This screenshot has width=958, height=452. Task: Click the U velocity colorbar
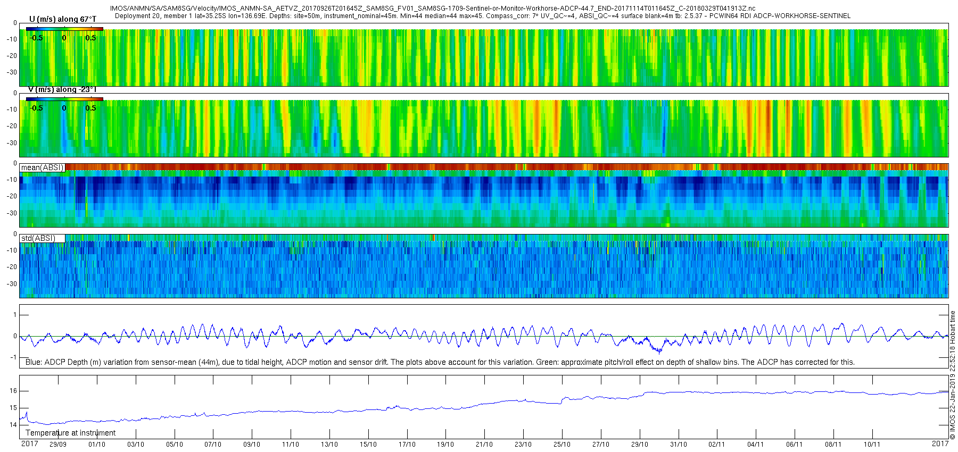(x=64, y=29)
